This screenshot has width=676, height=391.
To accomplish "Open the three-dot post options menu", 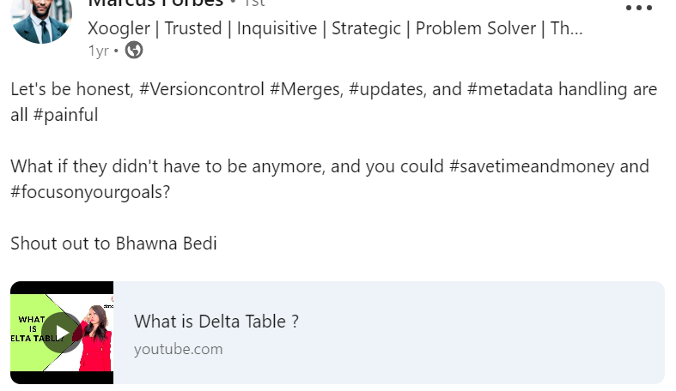I will (638, 9).
